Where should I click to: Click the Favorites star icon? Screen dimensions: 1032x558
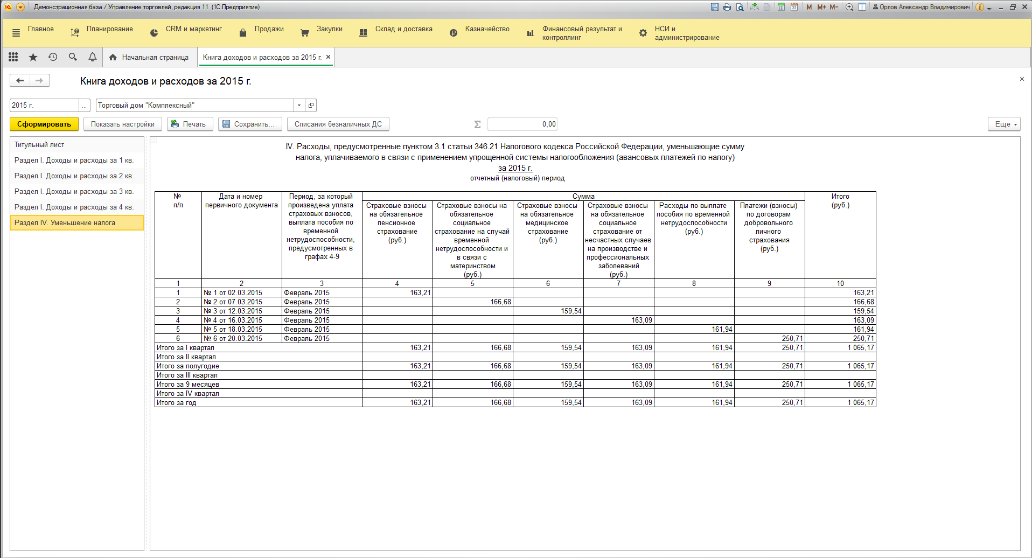click(x=33, y=57)
